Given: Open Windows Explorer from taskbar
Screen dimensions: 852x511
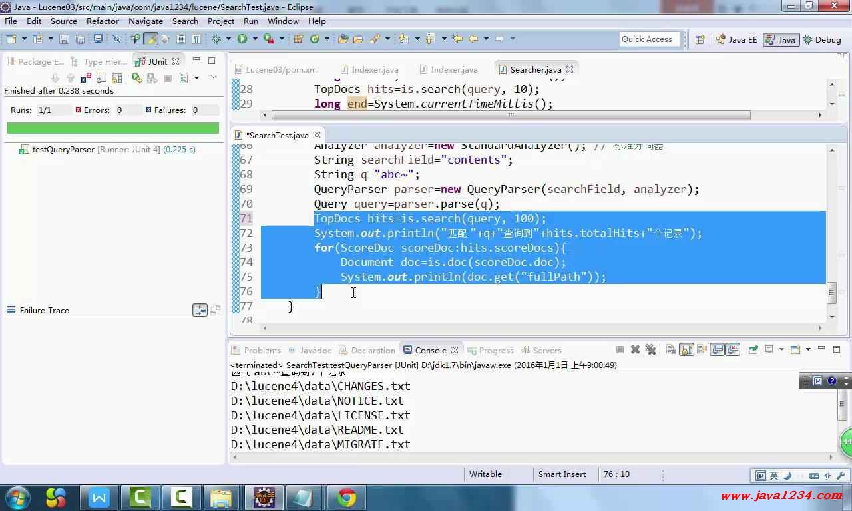Looking at the screenshot, I should (x=221, y=498).
